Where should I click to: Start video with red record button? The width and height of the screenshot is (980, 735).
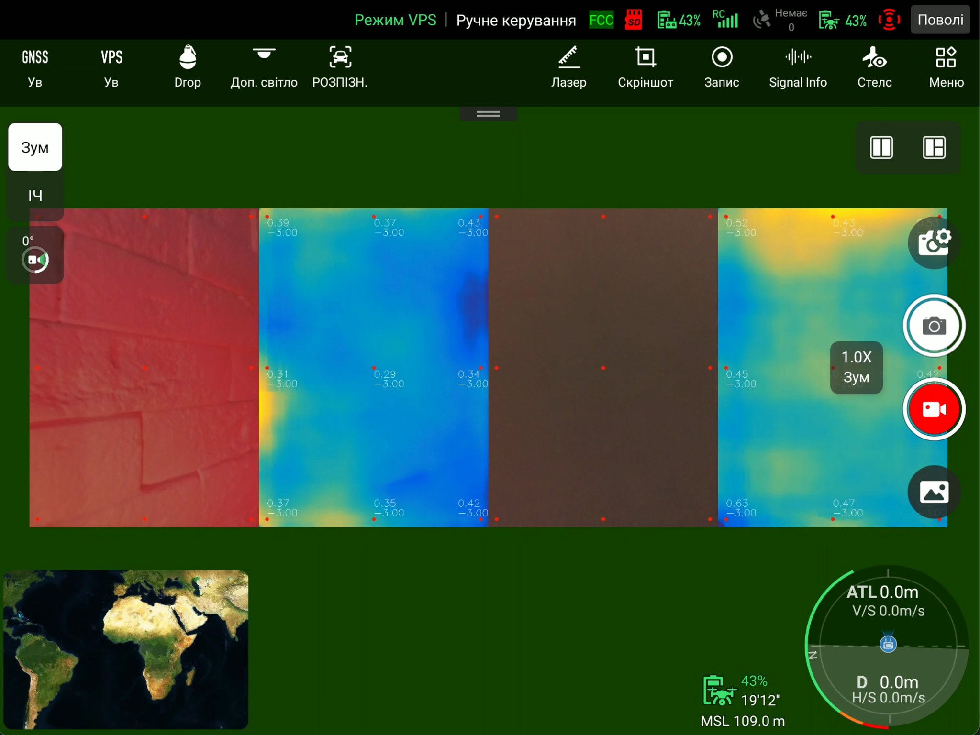[x=934, y=409]
